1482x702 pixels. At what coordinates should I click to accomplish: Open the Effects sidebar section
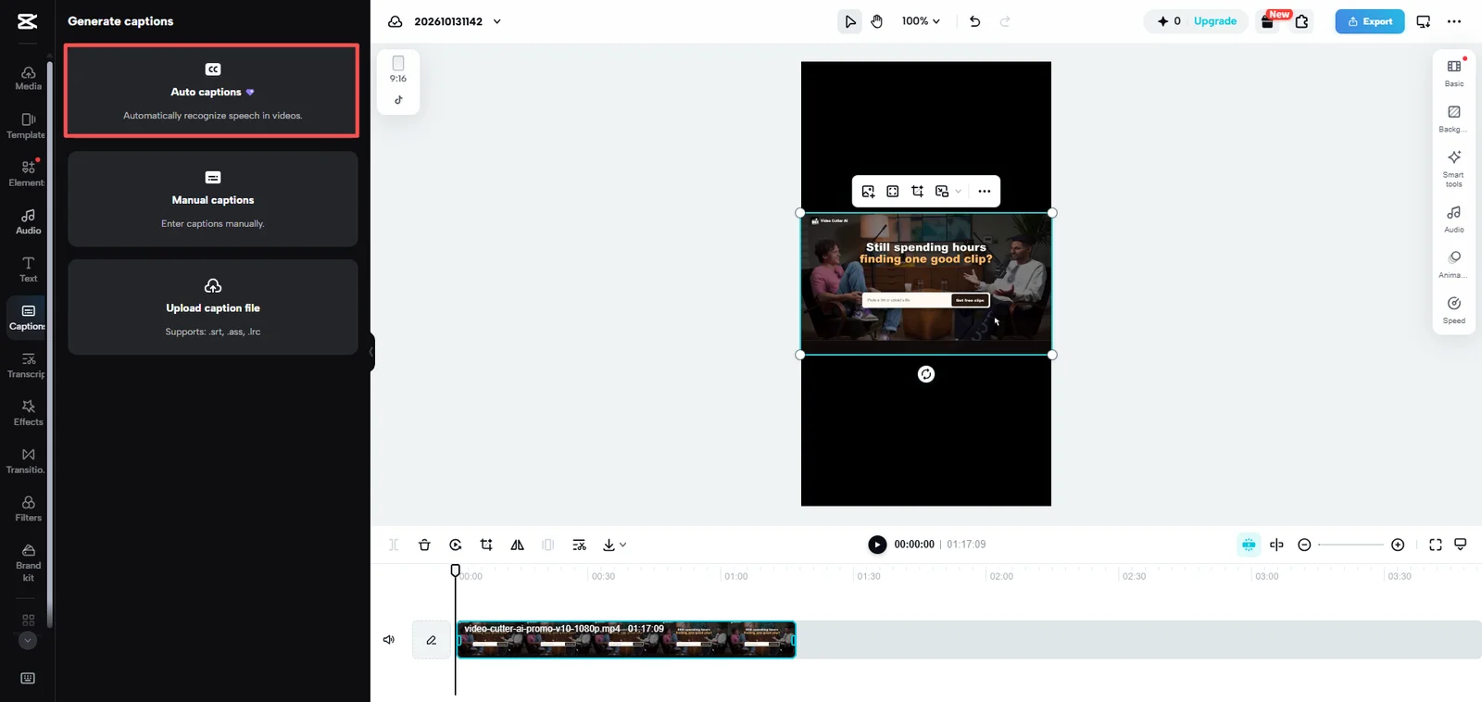28,413
